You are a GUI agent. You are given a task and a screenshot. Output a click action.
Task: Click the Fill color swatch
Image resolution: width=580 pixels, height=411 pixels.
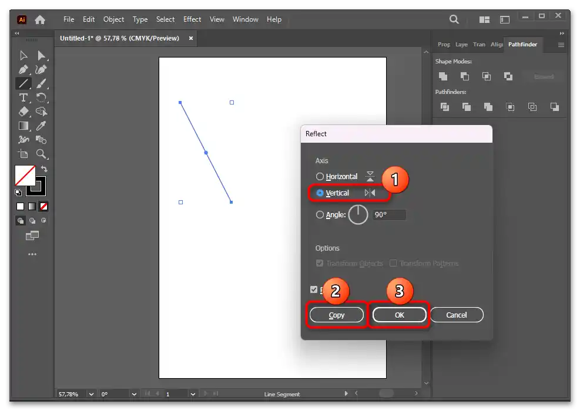pyautogui.click(x=25, y=175)
